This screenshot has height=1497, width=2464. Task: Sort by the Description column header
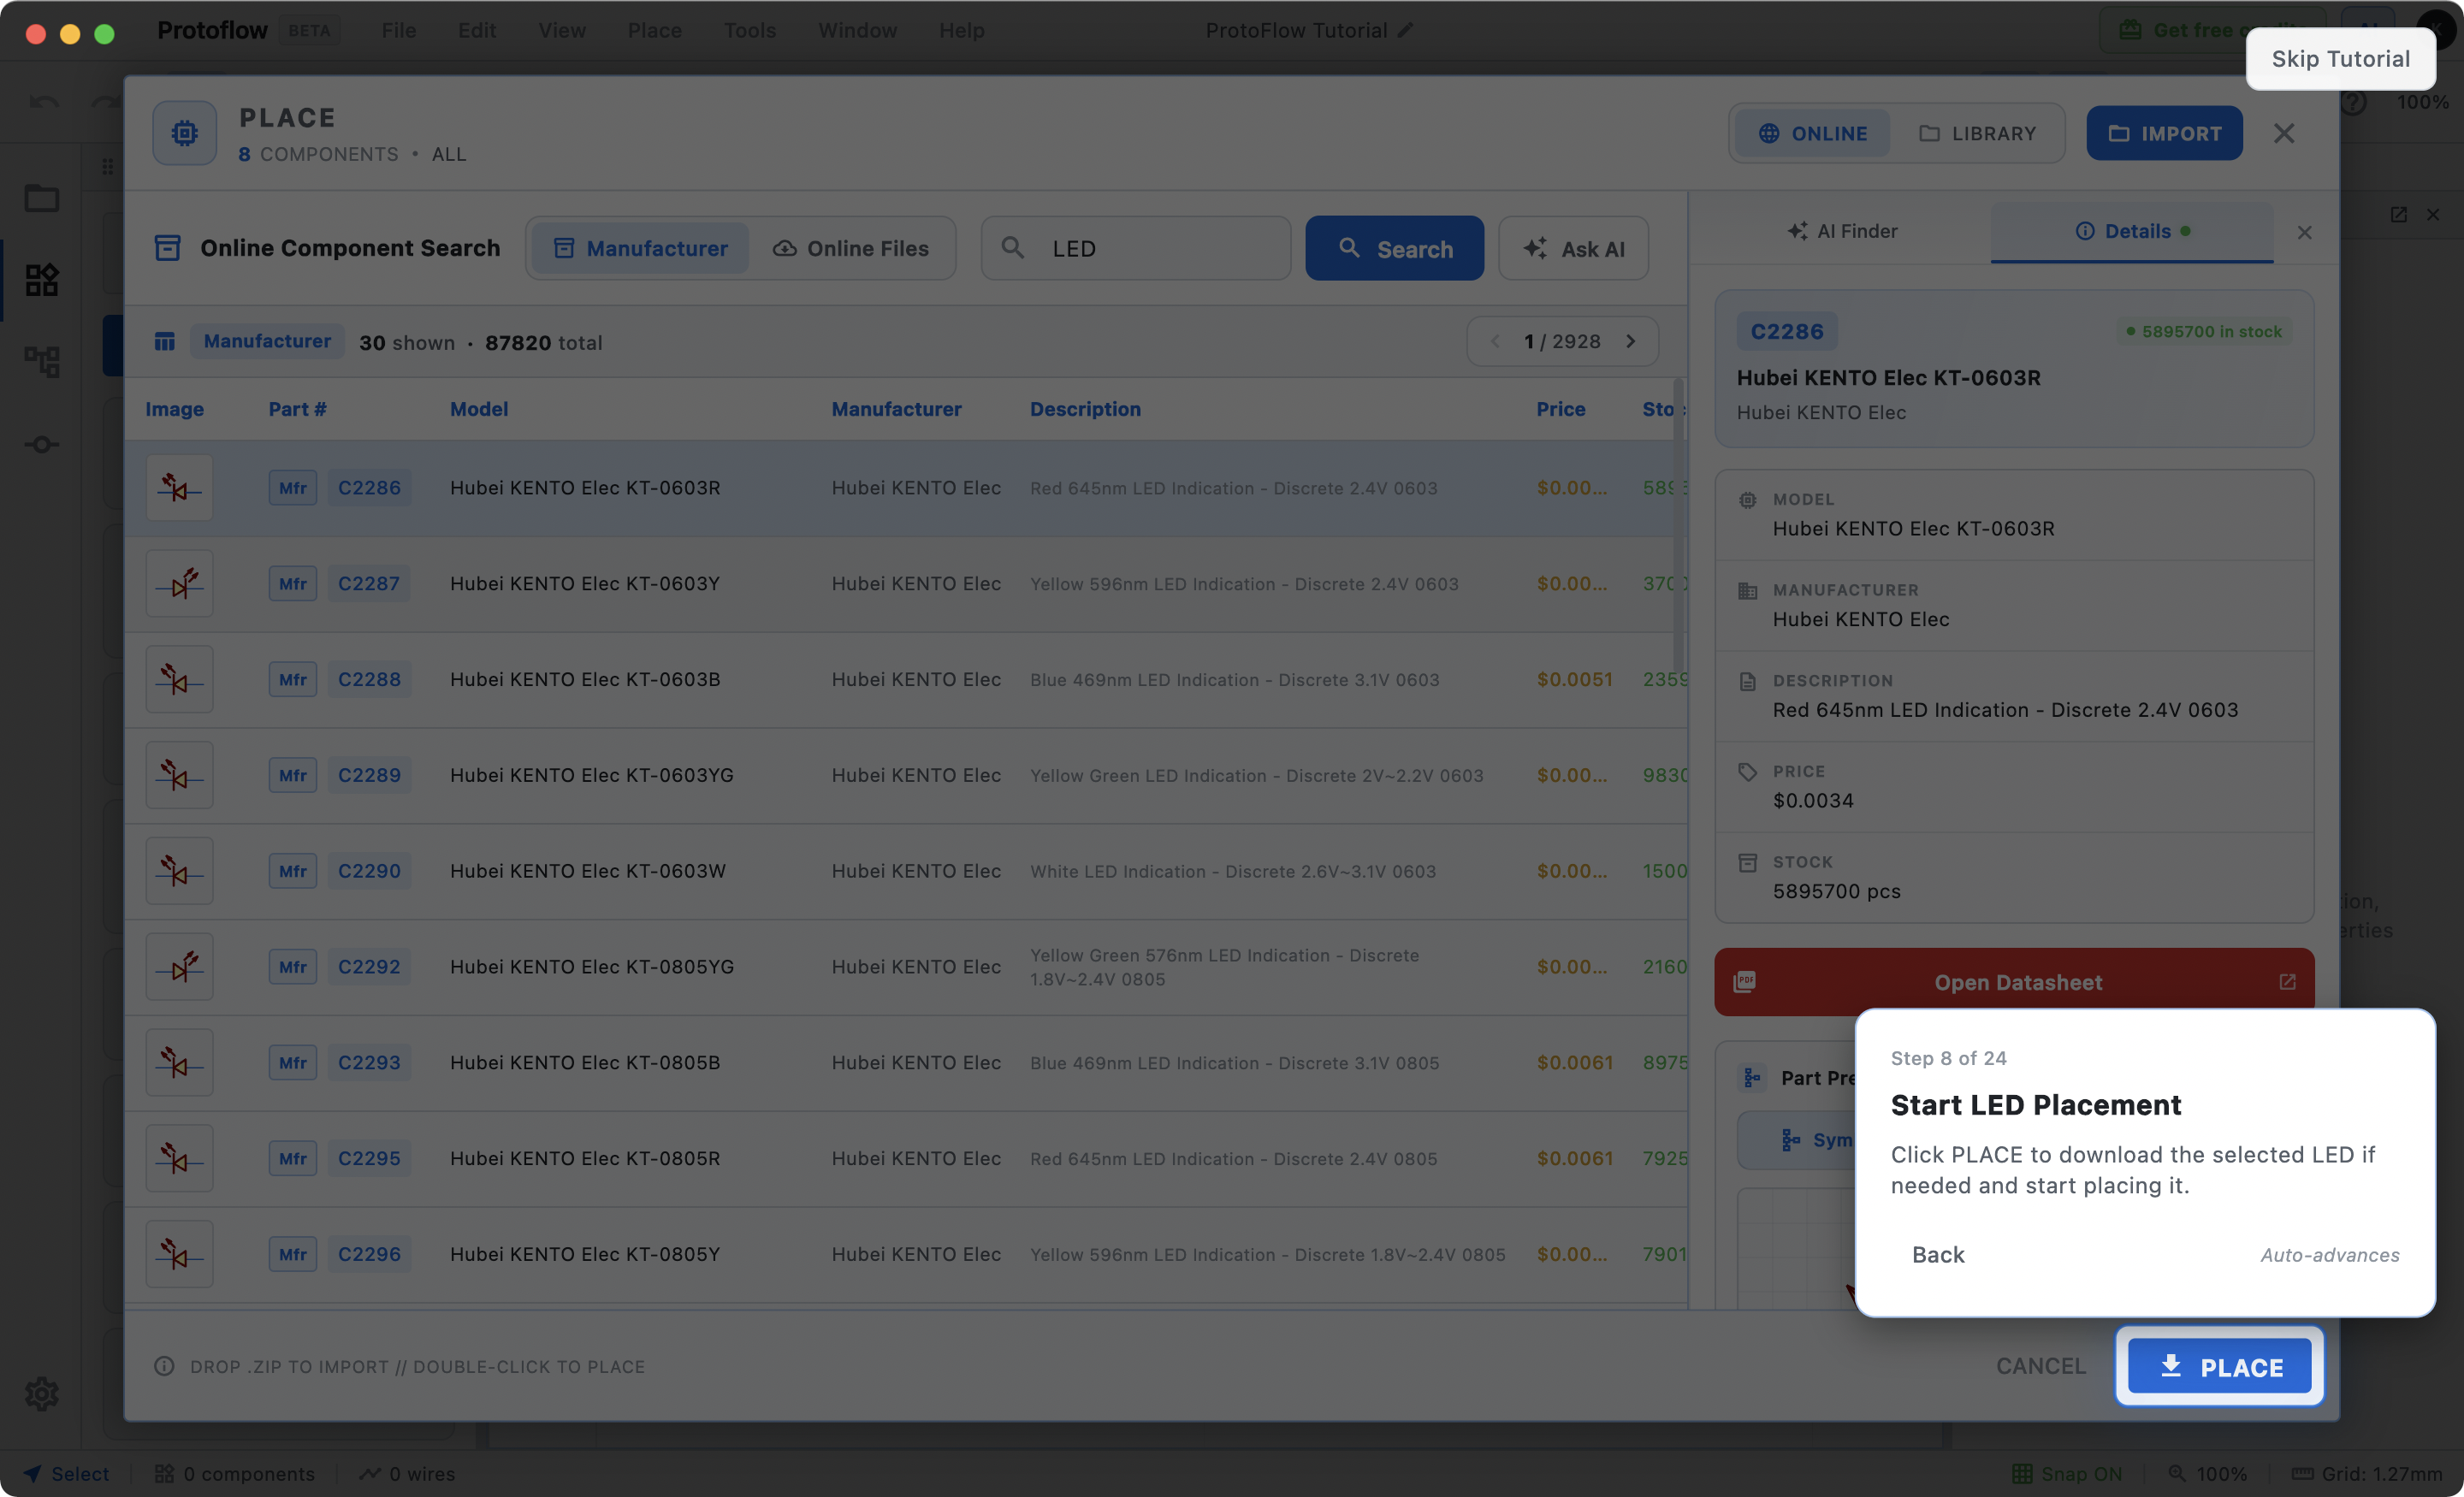tap(1085, 409)
